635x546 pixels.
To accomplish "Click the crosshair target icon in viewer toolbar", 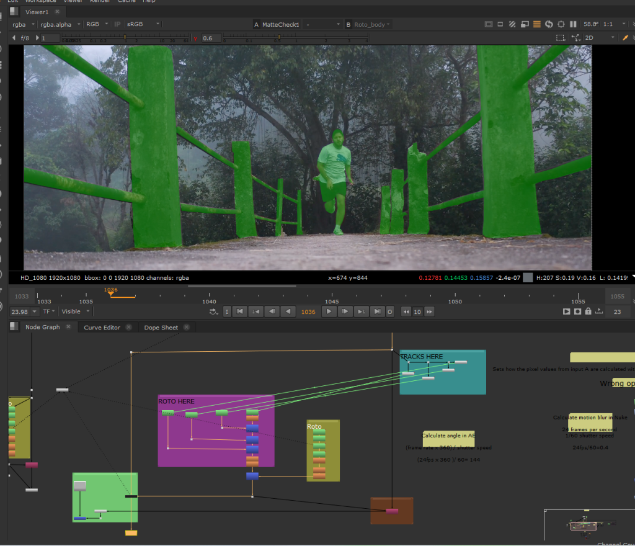I will (x=561, y=24).
